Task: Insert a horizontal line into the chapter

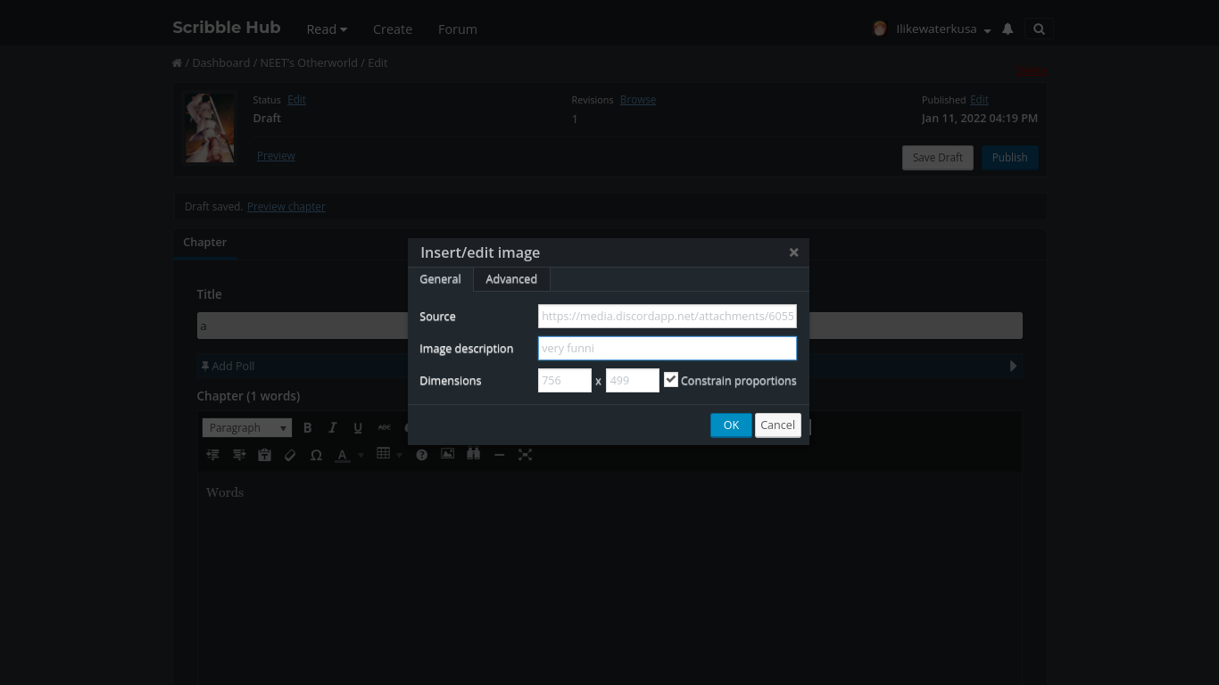Action: pos(499,455)
